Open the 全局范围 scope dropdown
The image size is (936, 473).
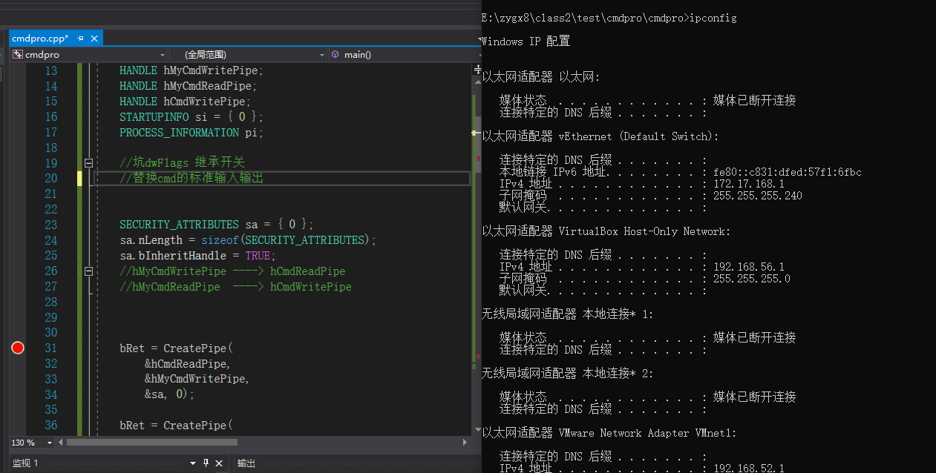(x=248, y=55)
